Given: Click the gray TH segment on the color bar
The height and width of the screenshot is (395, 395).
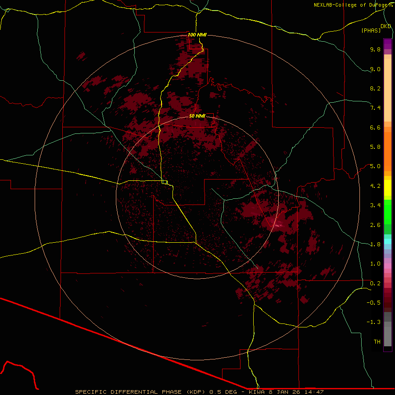Looking at the screenshot, I should (x=388, y=339).
